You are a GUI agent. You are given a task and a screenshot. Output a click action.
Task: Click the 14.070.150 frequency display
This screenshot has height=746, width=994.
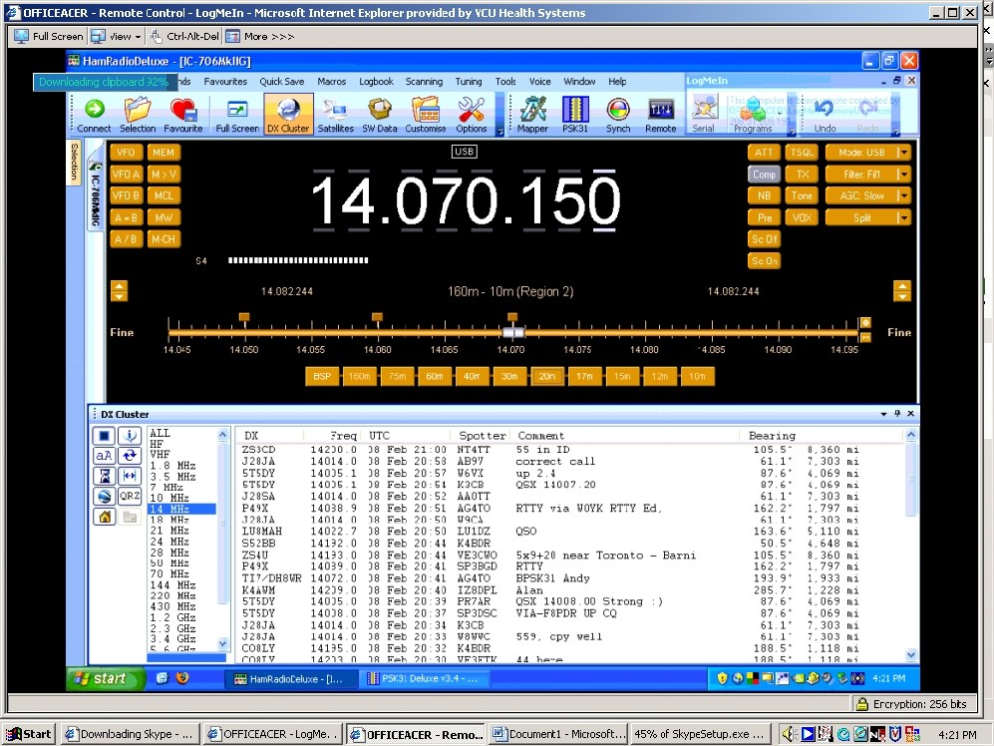(x=465, y=200)
